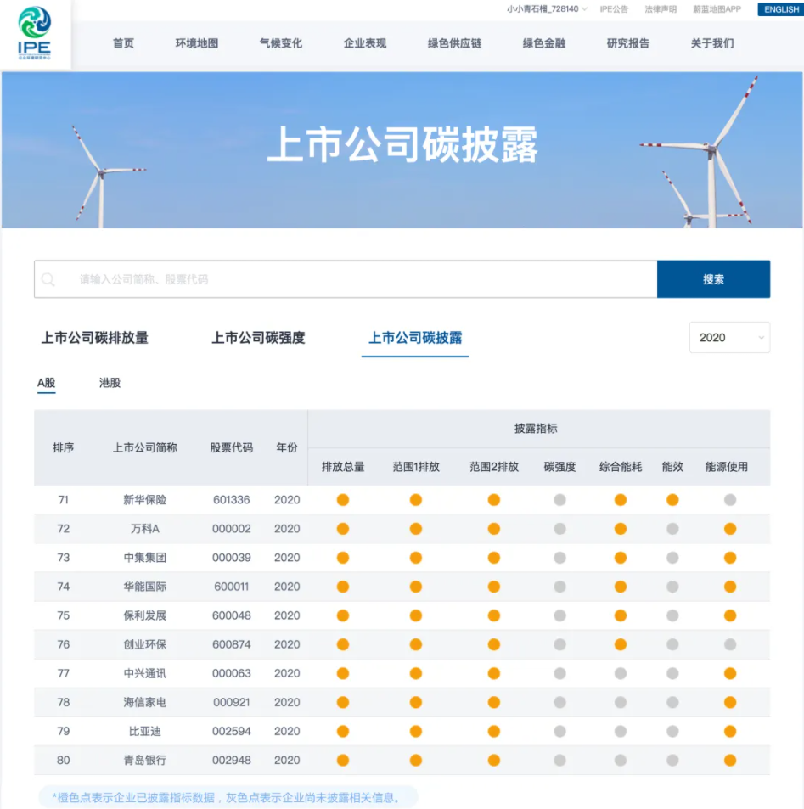This screenshot has width=804, height=809.
Task: Click the 范围2排放 column header
Action: [494, 467]
